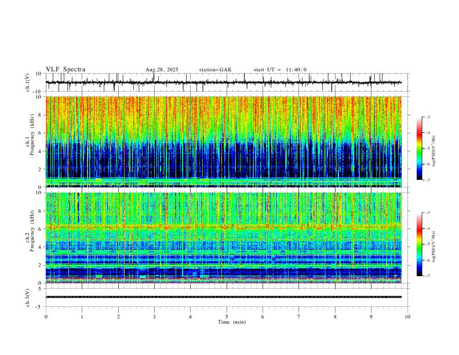Viewport: 459px width, 355px height.
Task: Click time axis tick label "6"
Action: coord(263,317)
